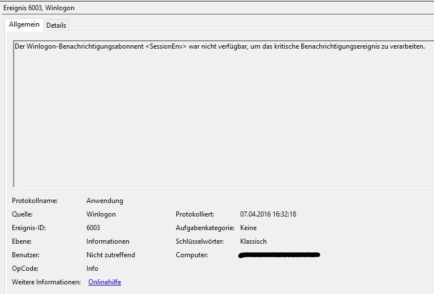Screen dimensions: 434x294
Task: Select the Quelle value 'Winlogon'
Action: (x=101, y=214)
